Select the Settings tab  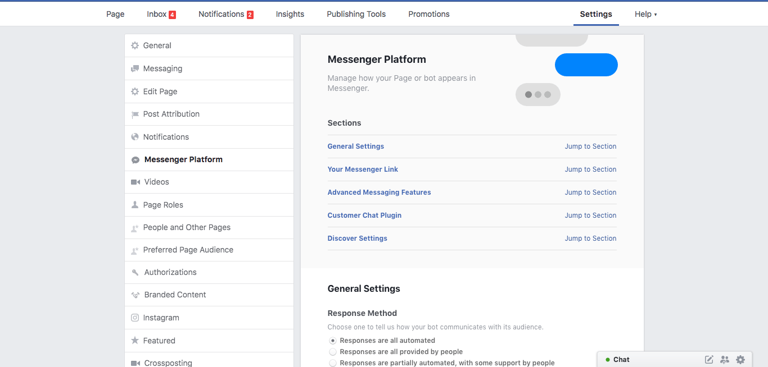596,14
